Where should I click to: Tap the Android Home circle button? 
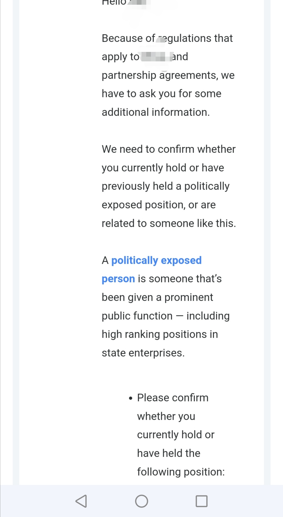click(141, 501)
